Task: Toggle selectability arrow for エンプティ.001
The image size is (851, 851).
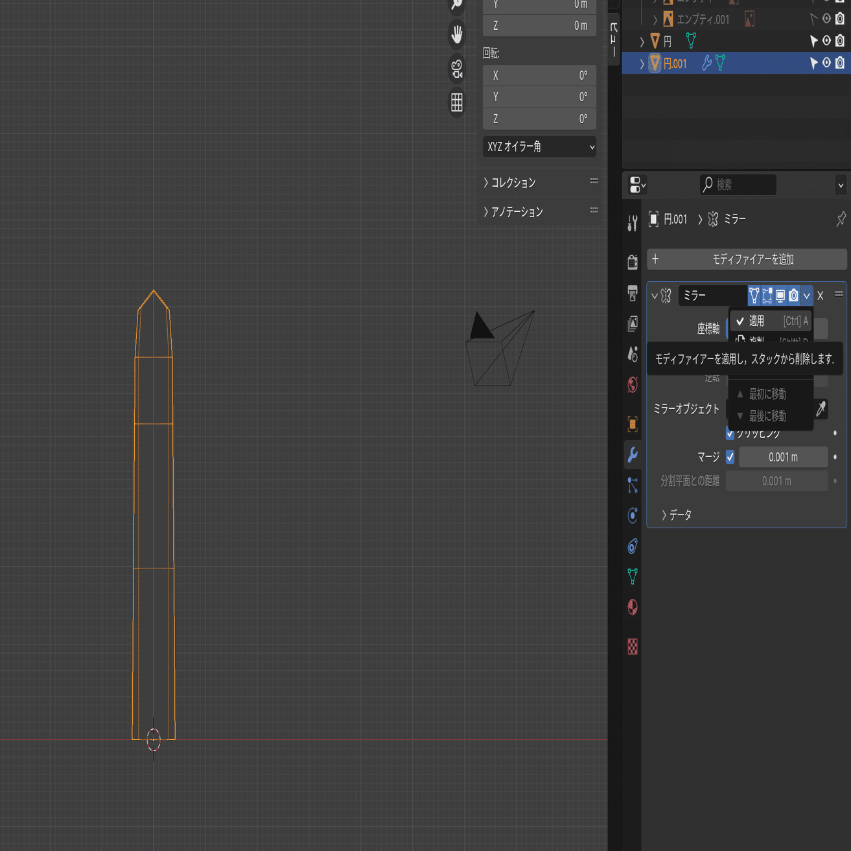Action: pos(813,19)
